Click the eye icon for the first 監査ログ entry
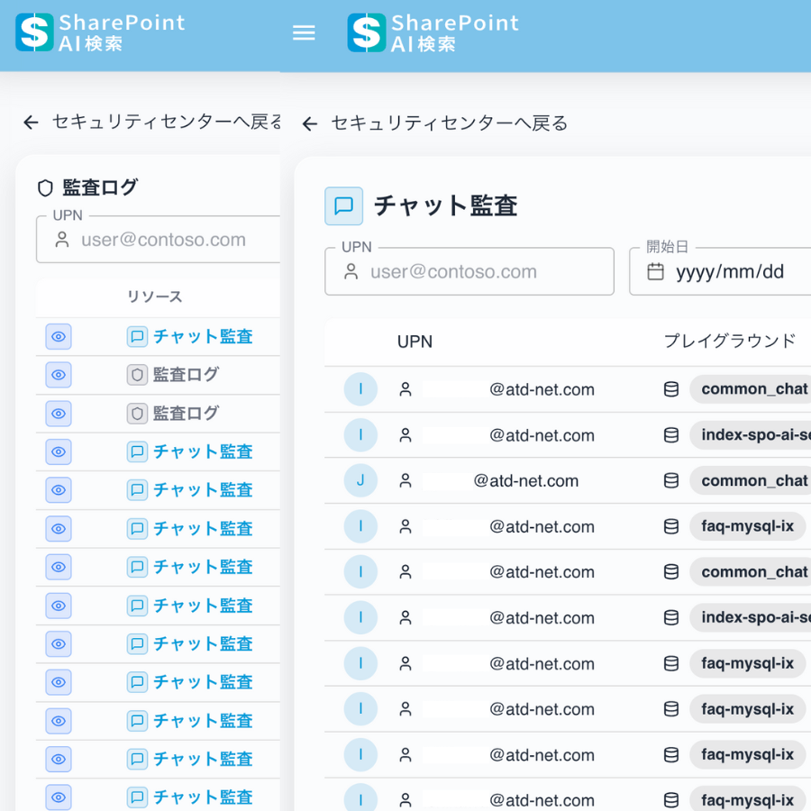This screenshot has height=811, width=811. [x=59, y=375]
